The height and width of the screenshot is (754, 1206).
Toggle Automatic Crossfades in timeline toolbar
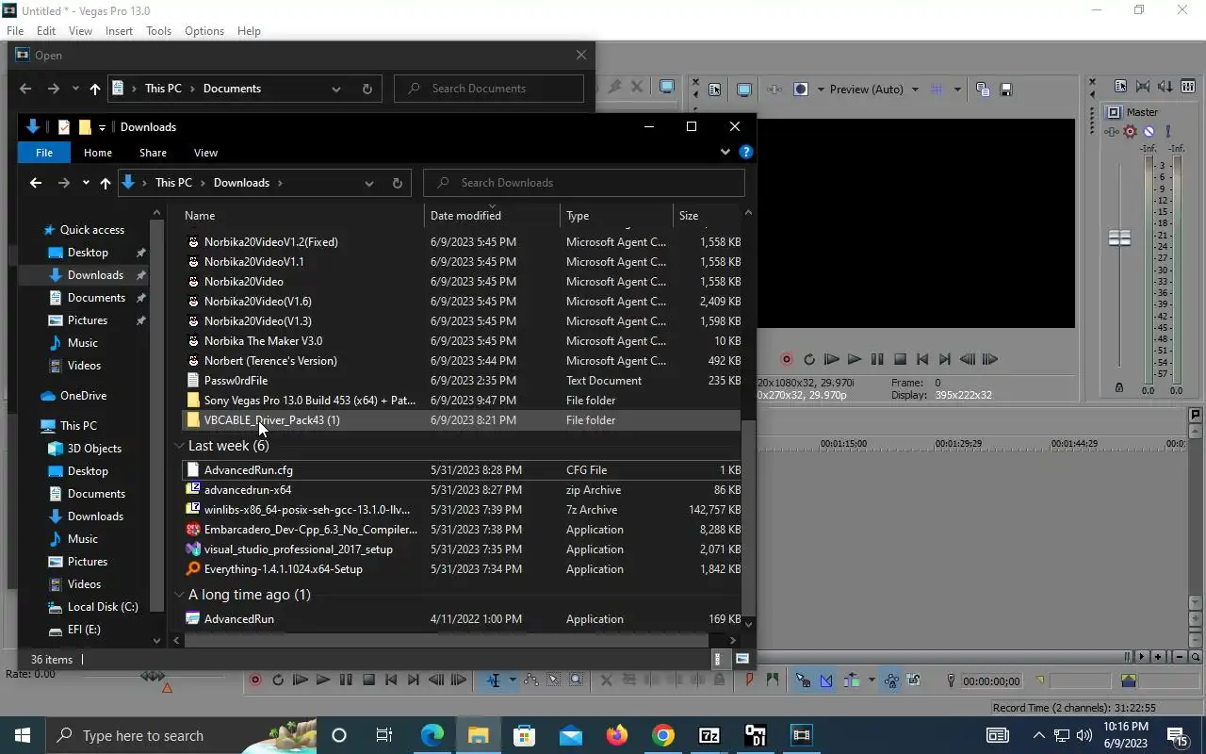(x=826, y=680)
